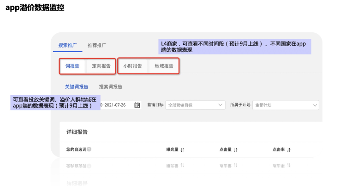Click the chevron arrow in 全部营销目标 box
The image size is (346, 186).
(x=220, y=105)
